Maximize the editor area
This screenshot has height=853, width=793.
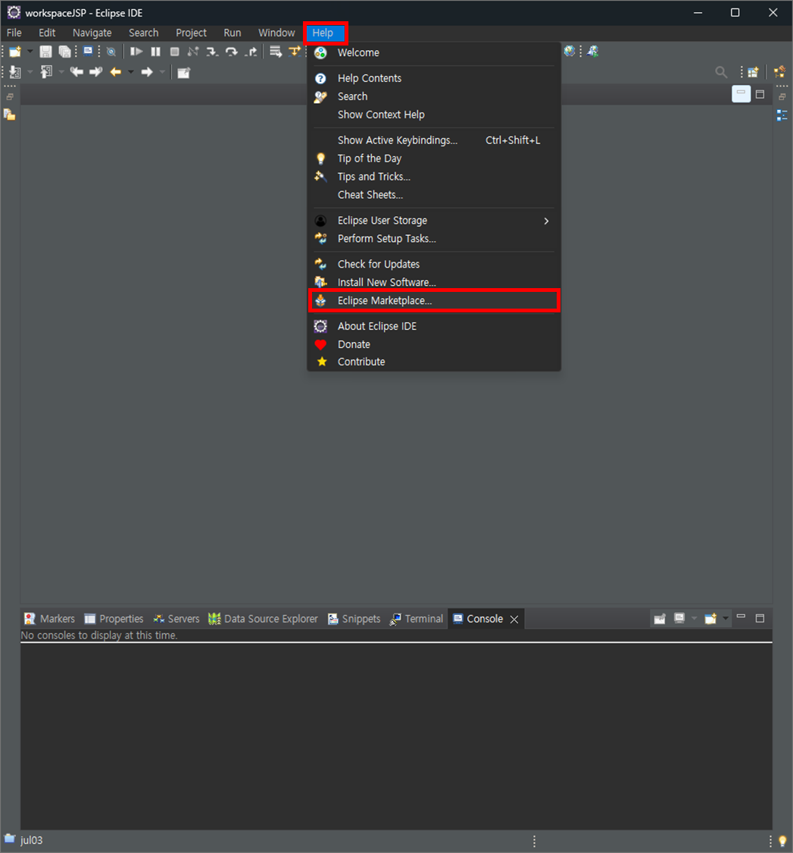click(x=760, y=94)
